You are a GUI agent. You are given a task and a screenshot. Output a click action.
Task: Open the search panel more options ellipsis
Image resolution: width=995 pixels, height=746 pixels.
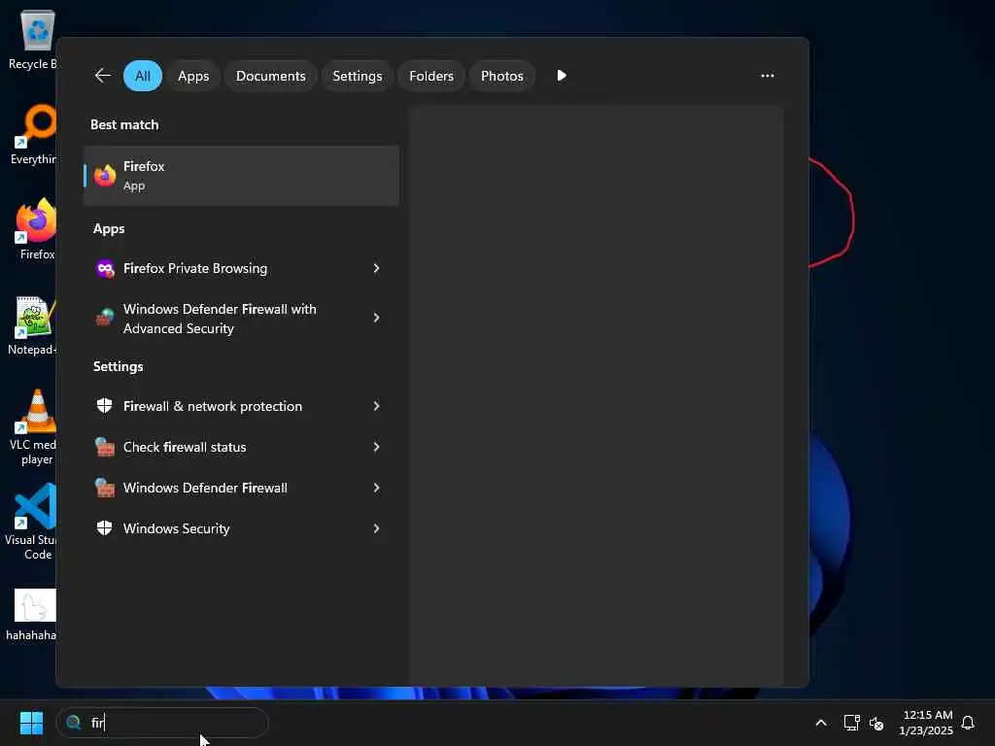click(x=768, y=76)
